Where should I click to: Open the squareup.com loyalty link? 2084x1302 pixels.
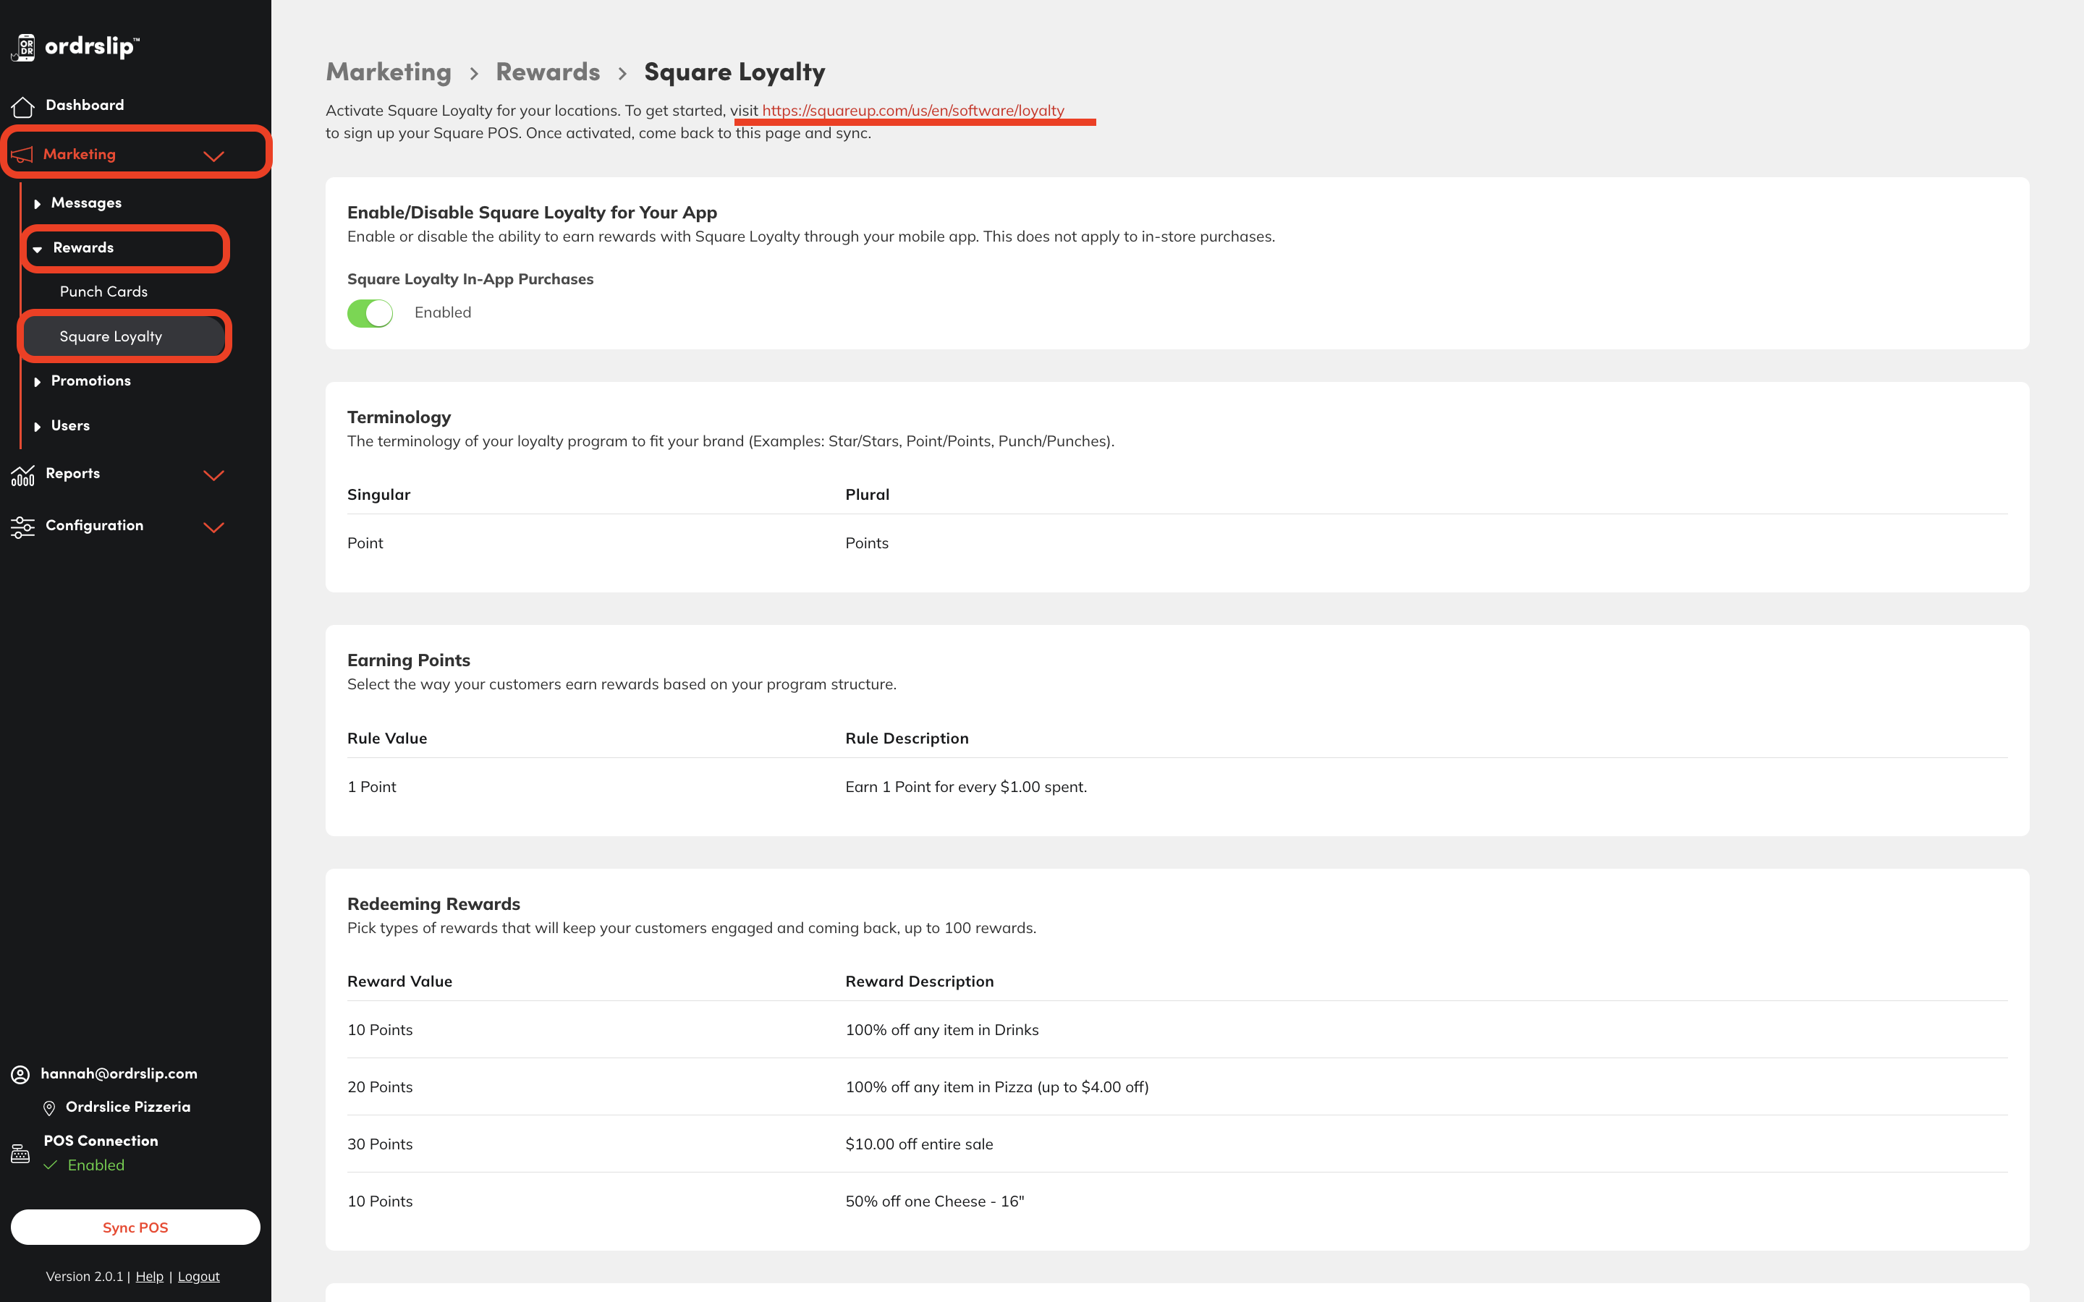912,110
